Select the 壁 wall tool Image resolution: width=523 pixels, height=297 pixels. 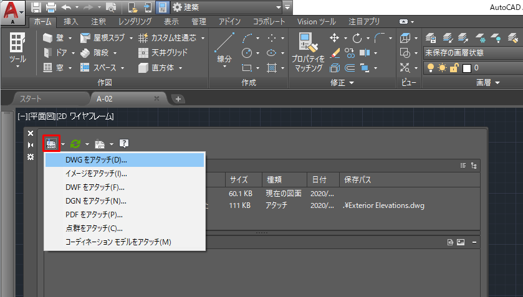(x=54, y=38)
